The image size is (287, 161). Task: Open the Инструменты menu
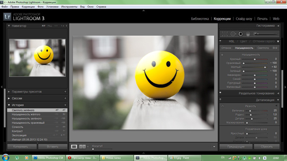pyautogui.click(x=69, y=7)
